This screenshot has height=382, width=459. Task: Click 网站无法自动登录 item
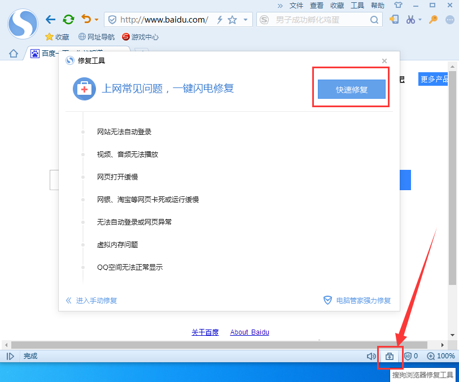(x=124, y=132)
